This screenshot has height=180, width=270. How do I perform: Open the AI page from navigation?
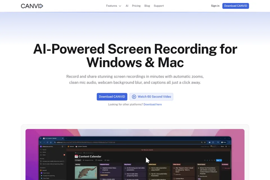[127, 6]
